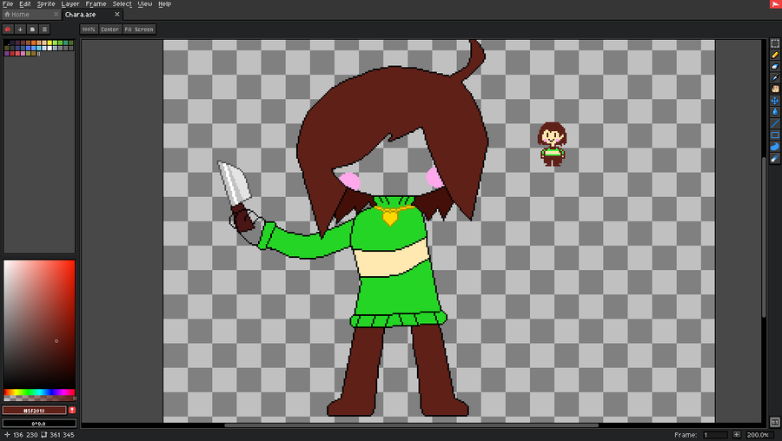Select the cyan palette swatch
This screenshot has height=441, width=782.
(39, 49)
